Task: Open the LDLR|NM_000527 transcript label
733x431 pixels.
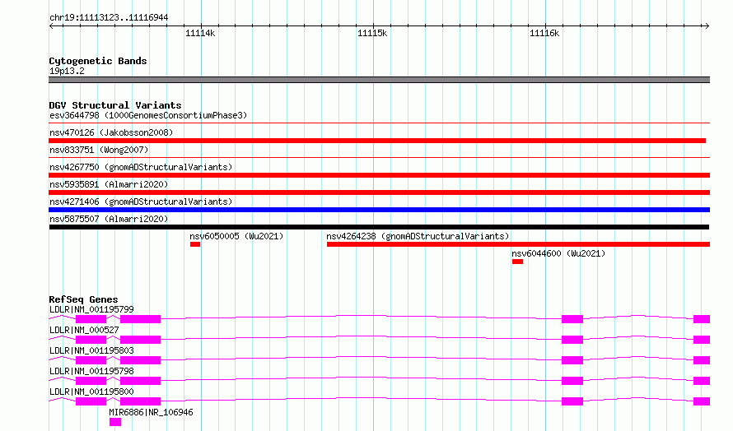Action: point(84,330)
